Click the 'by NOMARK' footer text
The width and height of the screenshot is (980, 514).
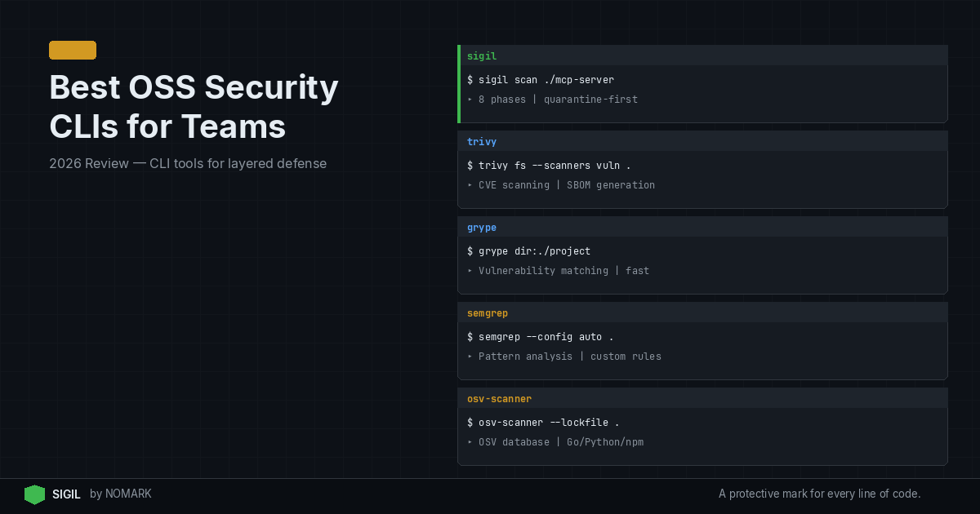(x=121, y=494)
